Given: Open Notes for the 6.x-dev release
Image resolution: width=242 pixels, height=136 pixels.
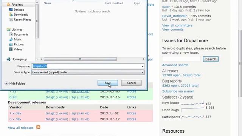Looking at the screenshot, I should tap(132, 119).
